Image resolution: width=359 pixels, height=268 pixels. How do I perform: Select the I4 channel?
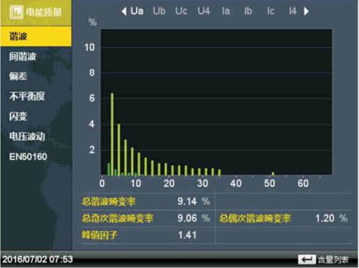(x=293, y=11)
